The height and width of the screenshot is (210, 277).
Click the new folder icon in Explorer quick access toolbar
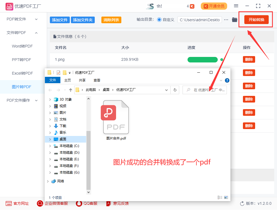pyautogui.click(x=65, y=73)
